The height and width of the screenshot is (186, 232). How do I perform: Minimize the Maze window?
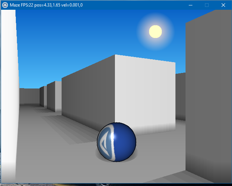tap(190, 5)
